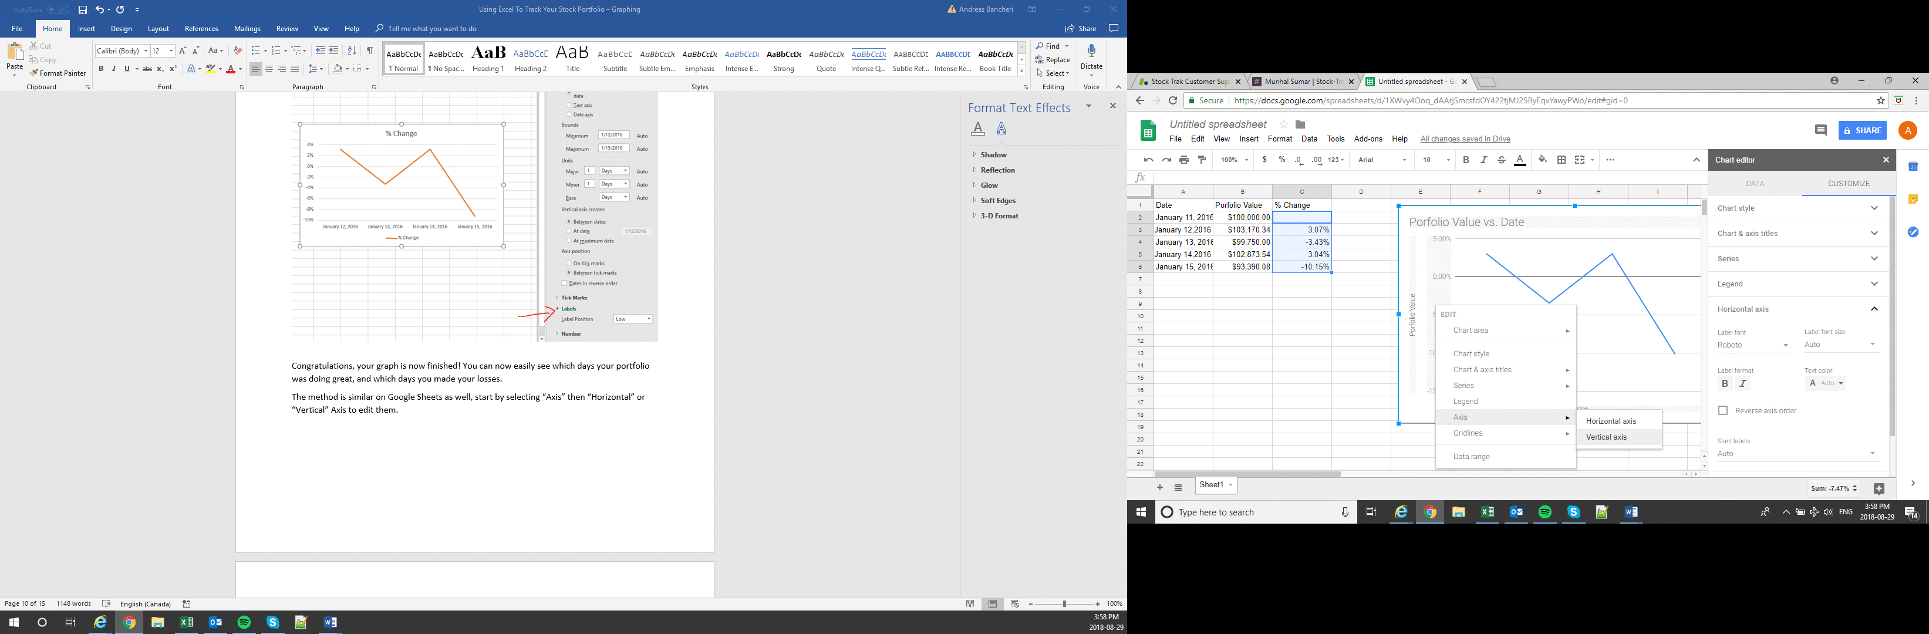Justify the paragraph text in Word
Image resolution: width=1929 pixels, height=634 pixels.
click(x=294, y=69)
